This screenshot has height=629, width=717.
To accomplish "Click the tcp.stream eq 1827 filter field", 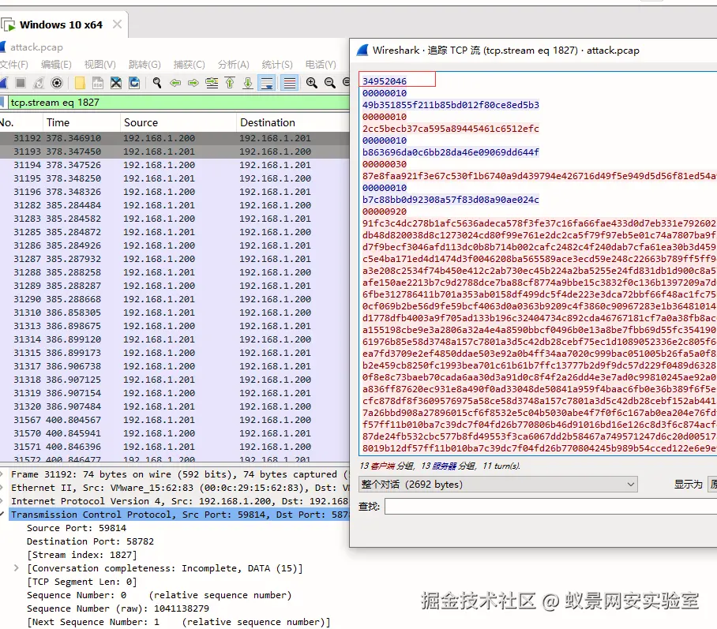I will 178,102.
